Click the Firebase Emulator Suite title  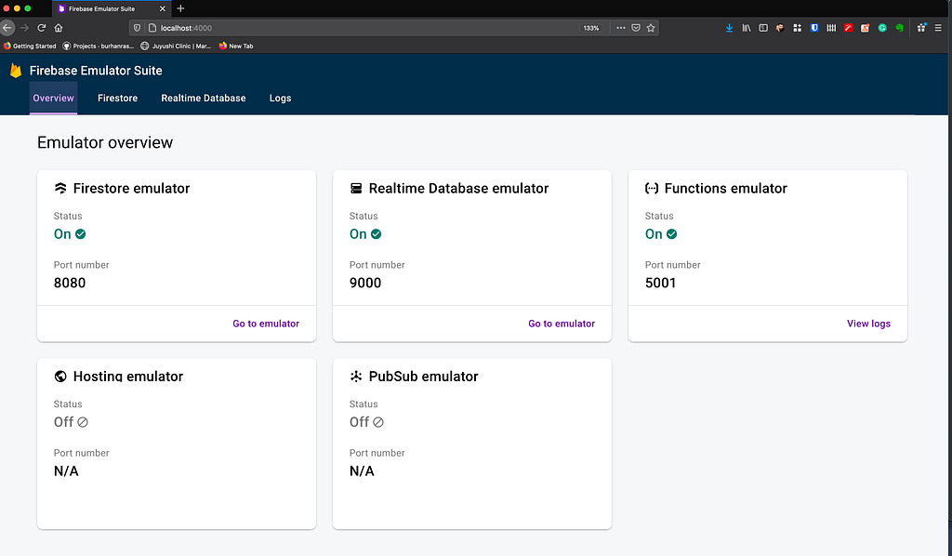point(96,71)
